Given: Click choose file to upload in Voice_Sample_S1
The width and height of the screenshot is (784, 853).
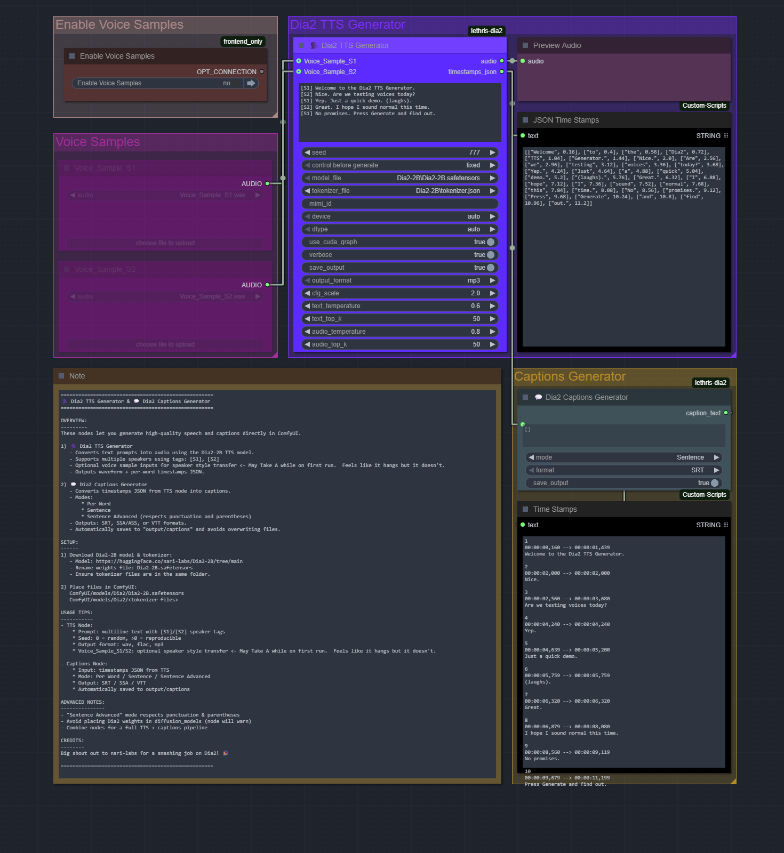Looking at the screenshot, I should coord(165,243).
